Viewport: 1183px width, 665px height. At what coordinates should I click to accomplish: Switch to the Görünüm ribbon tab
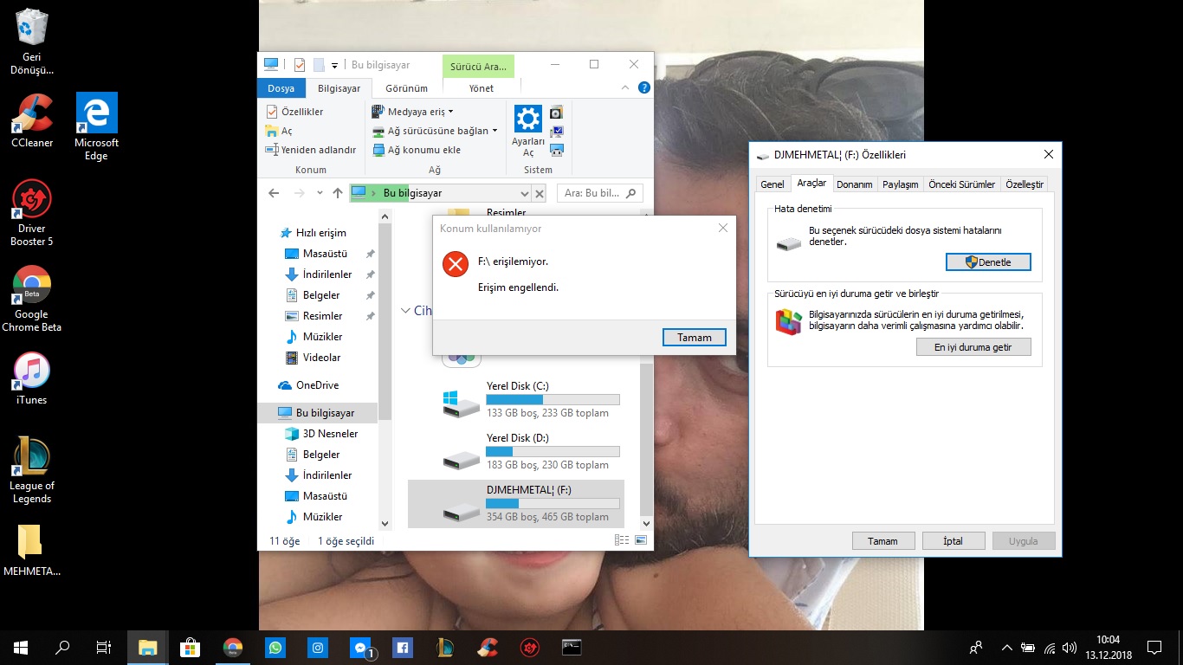(x=406, y=88)
